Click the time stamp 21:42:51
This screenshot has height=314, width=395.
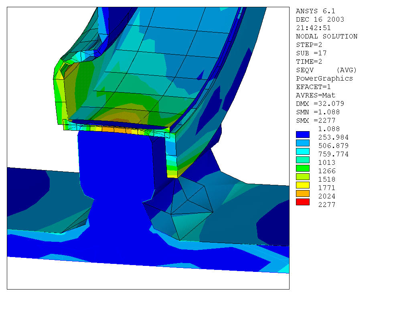pos(313,28)
